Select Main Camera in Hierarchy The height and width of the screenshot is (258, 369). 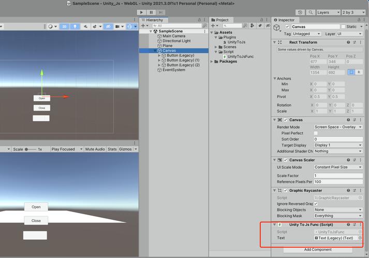(x=174, y=36)
